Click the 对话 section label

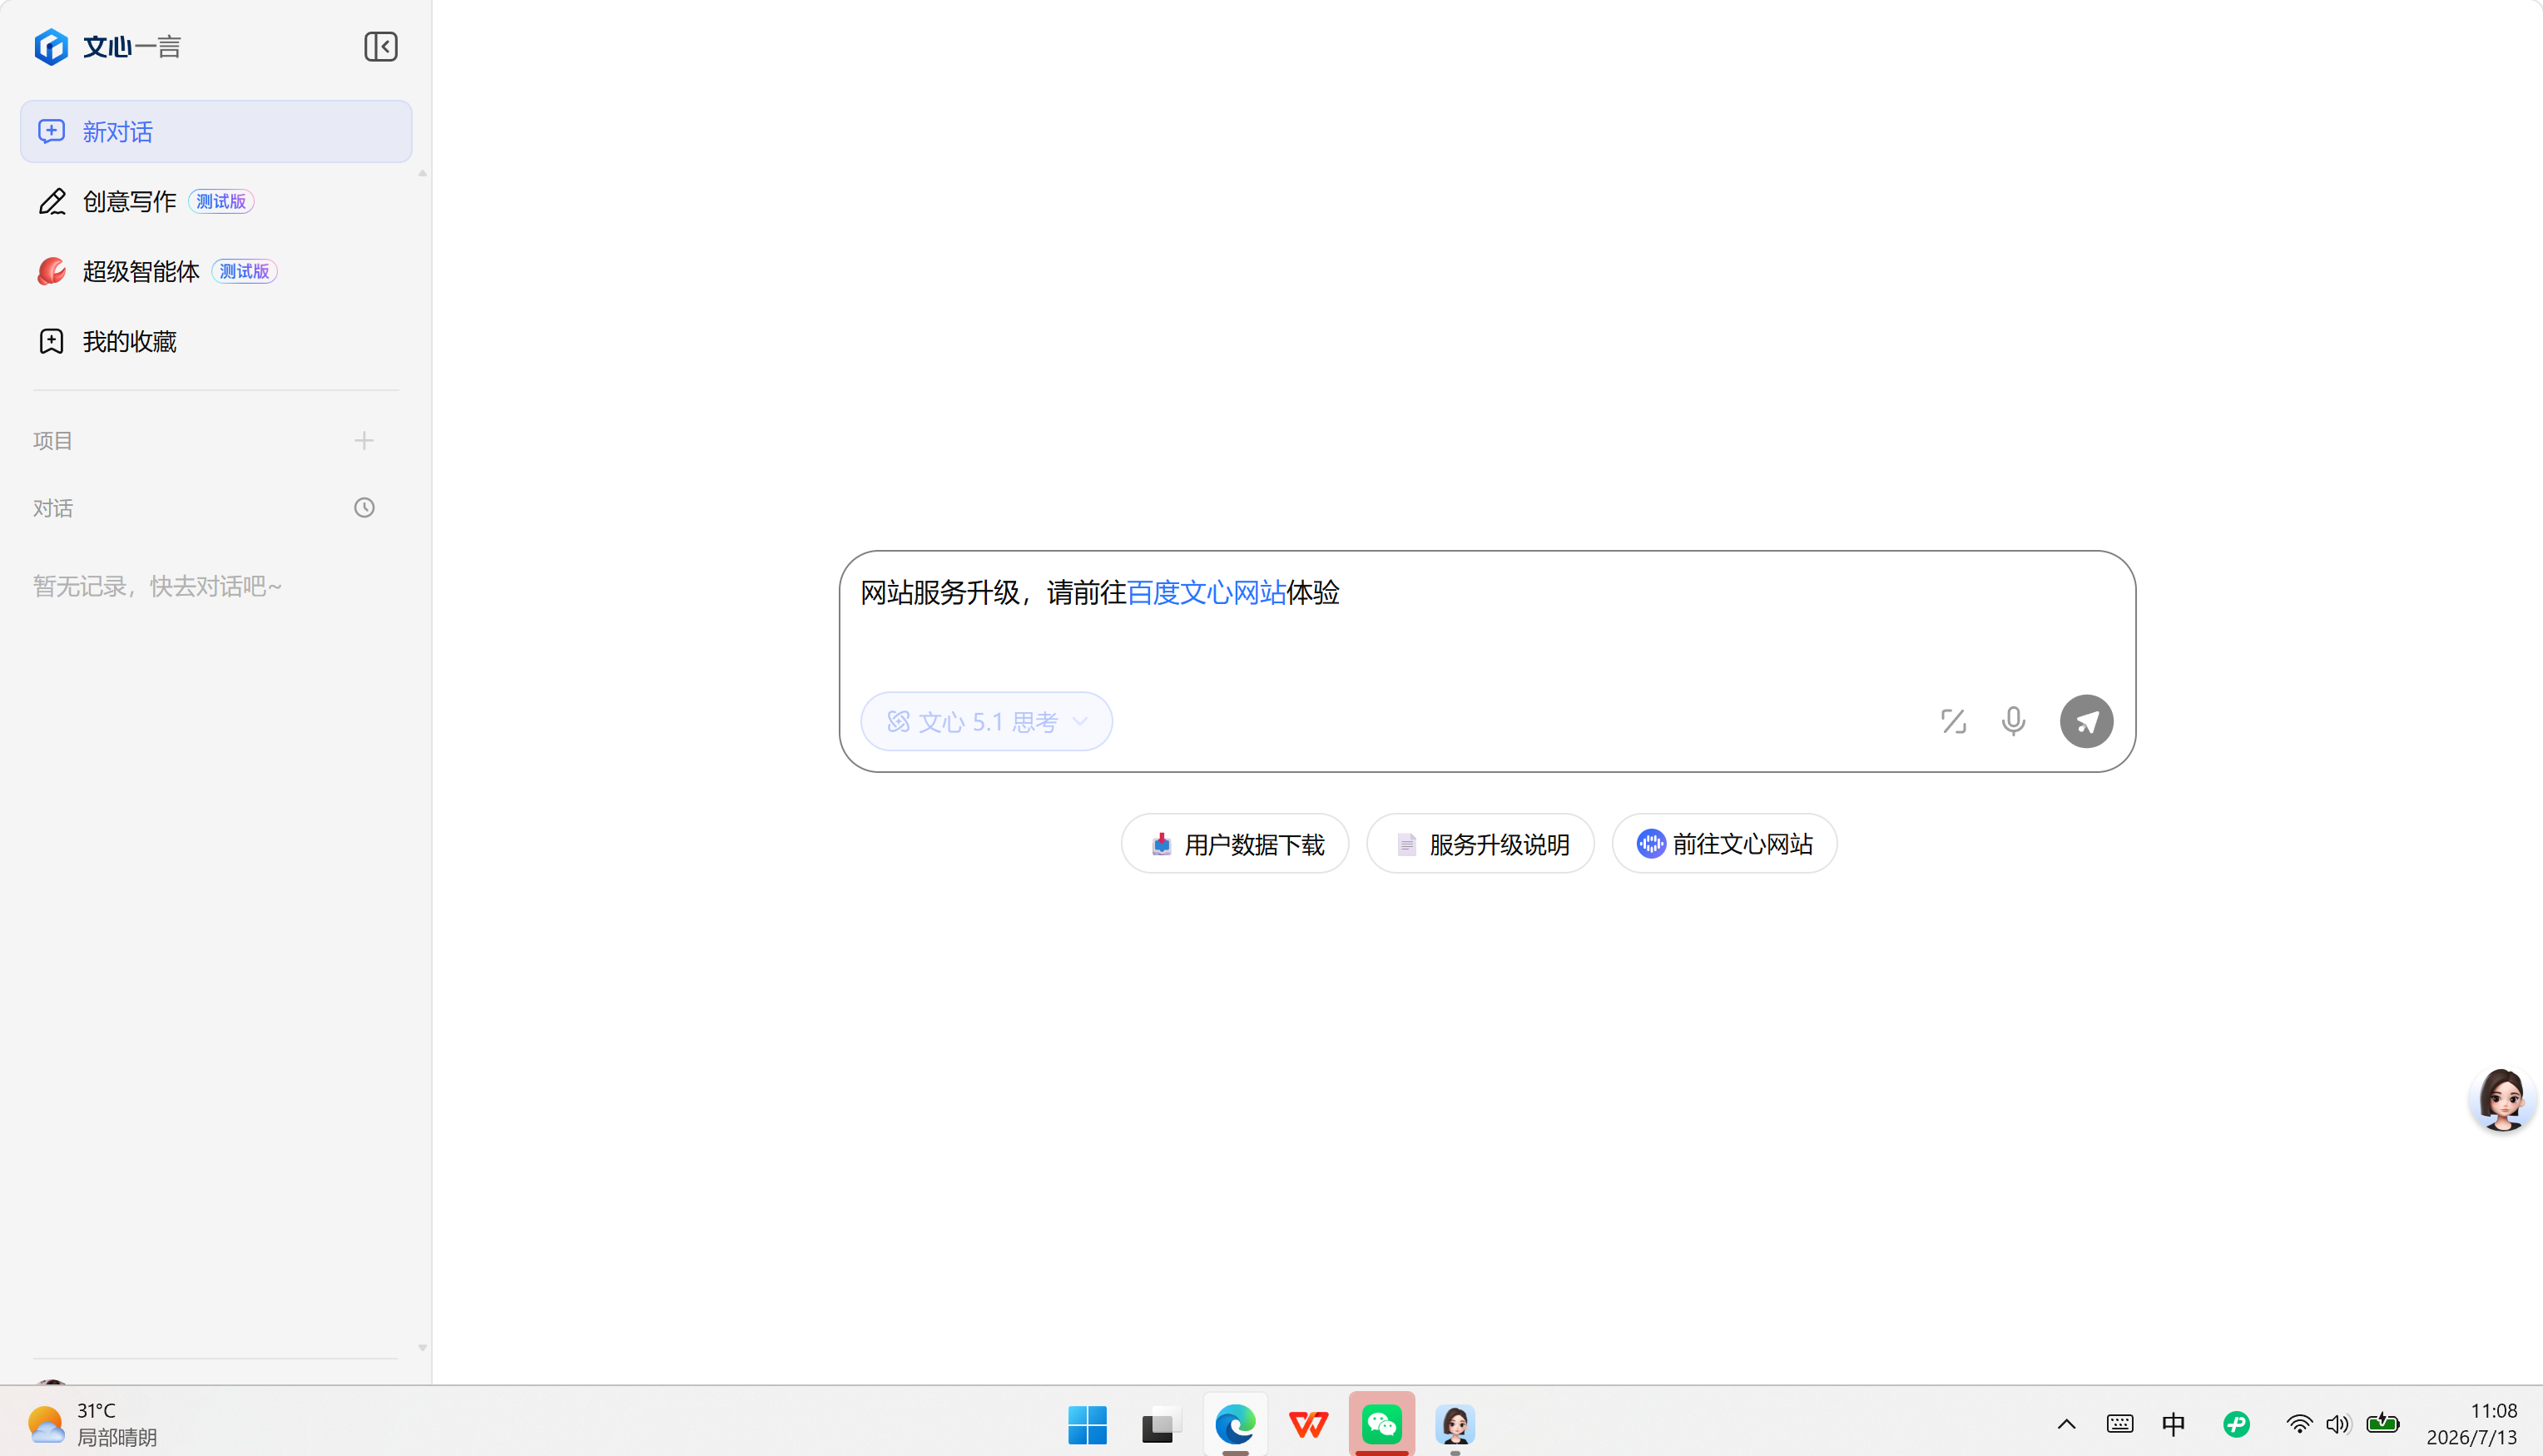pyautogui.click(x=53, y=509)
